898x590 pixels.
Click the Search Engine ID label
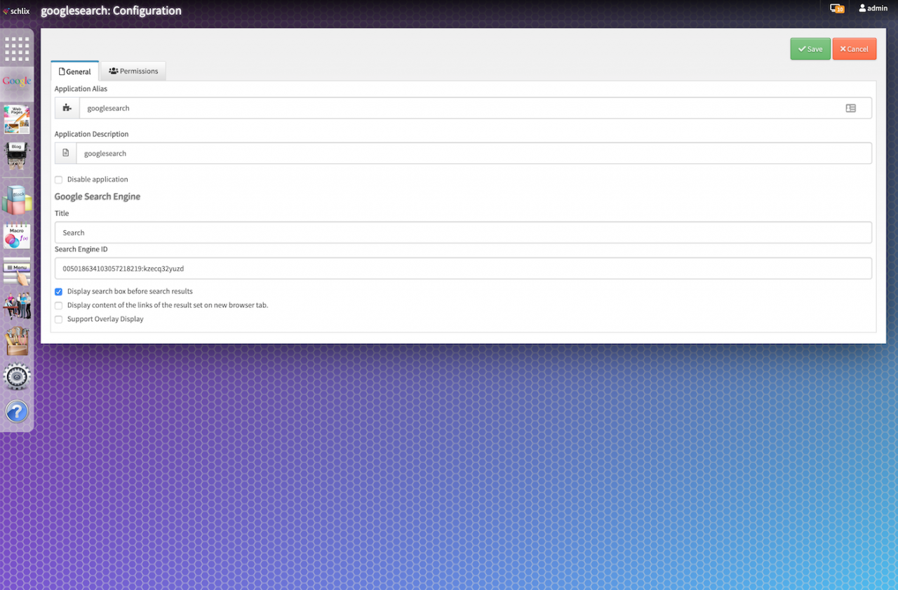click(x=81, y=249)
